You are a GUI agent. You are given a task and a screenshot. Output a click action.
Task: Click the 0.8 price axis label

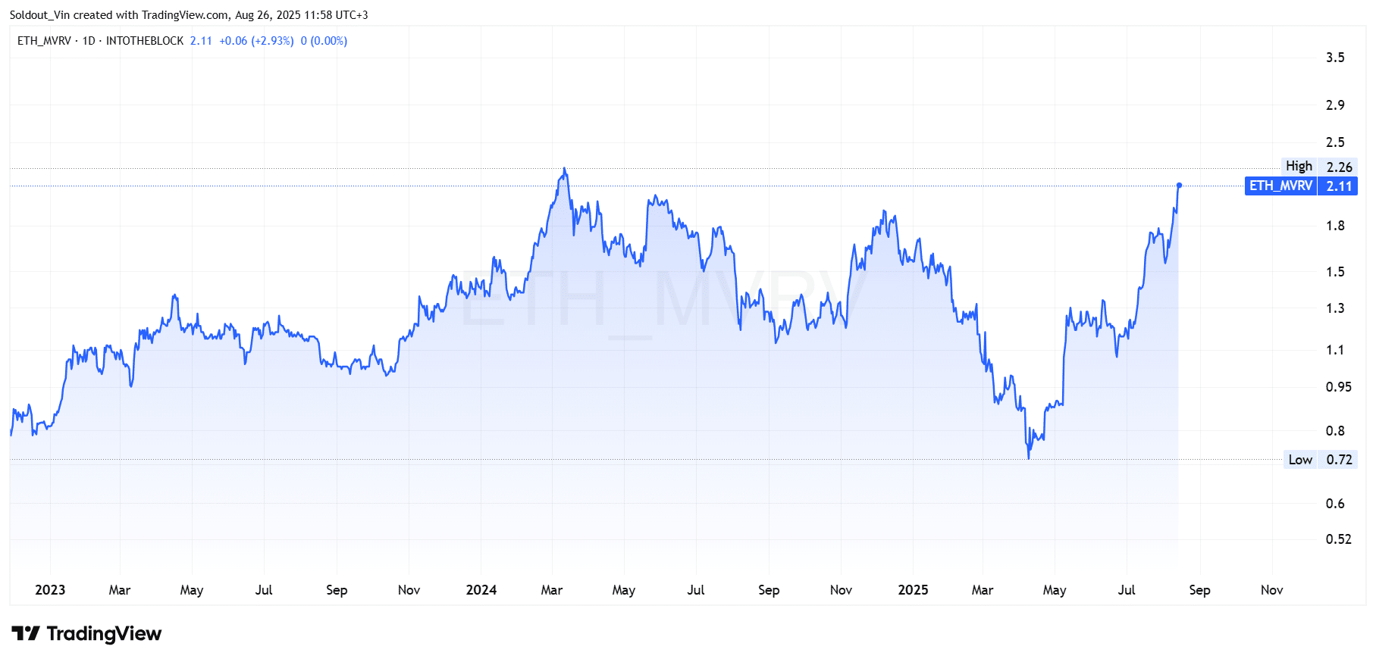pos(1335,431)
